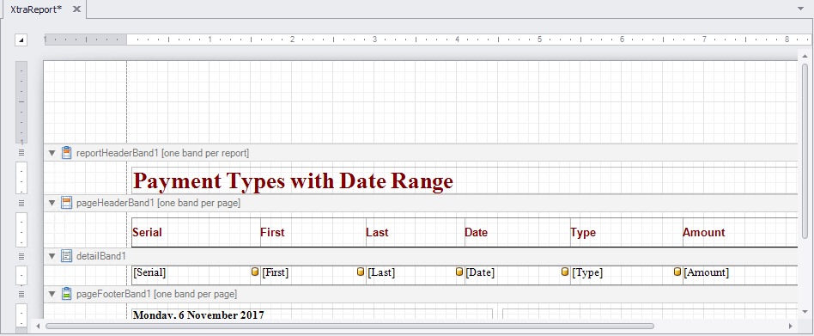This screenshot has height=336, width=814.
Task: Click the pageHeaderBand1 band icon
Action: click(x=66, y=203)
